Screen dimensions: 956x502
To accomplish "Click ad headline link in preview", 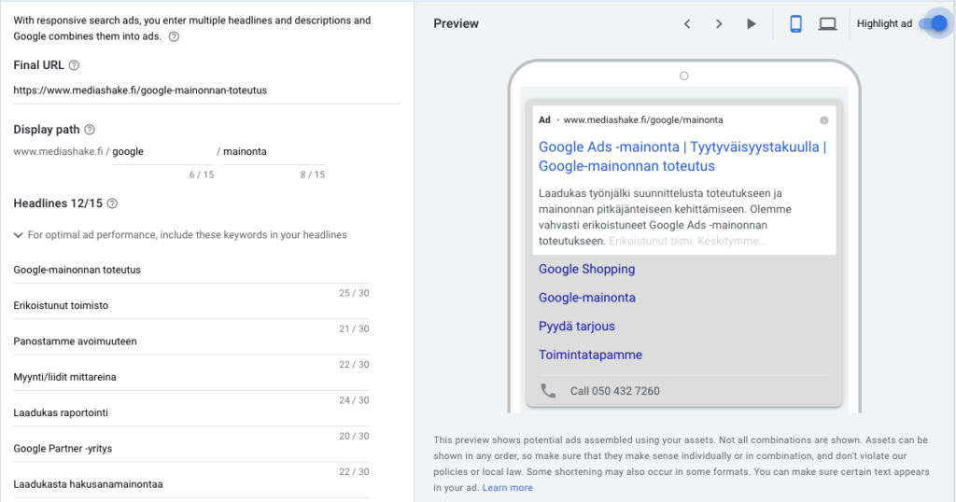I will (682, 157).
